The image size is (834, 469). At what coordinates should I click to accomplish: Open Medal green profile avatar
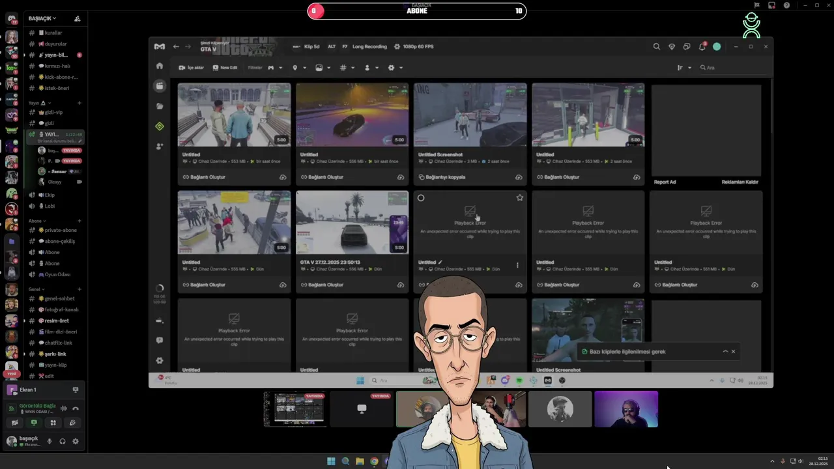coord(717,47)
